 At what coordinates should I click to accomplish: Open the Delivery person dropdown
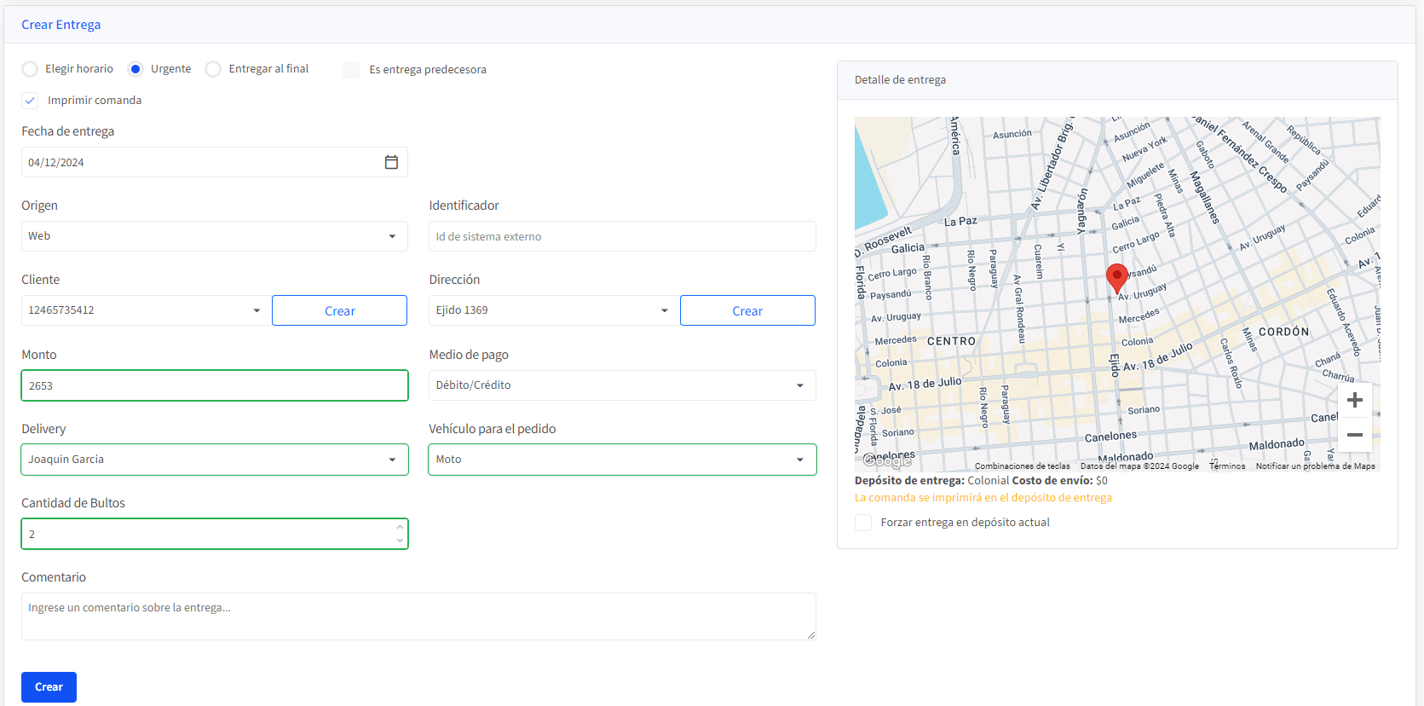(214, 460)
